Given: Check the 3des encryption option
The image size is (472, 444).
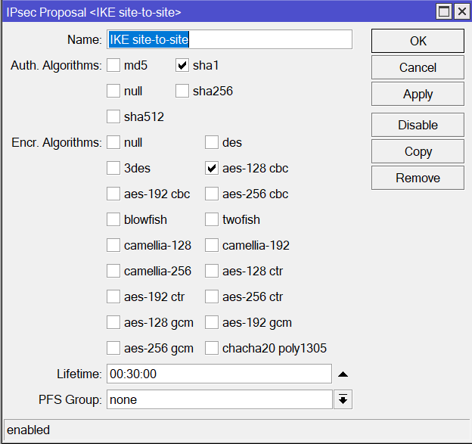Looking at the screenshot, I should [x=113, y=168].
